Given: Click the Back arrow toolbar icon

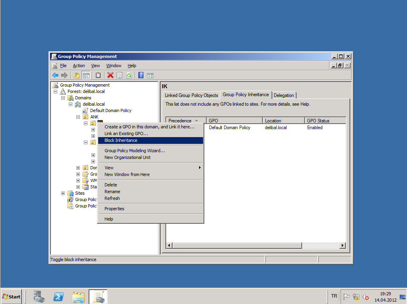Looking at the screenshot, I should click(55, 76).
